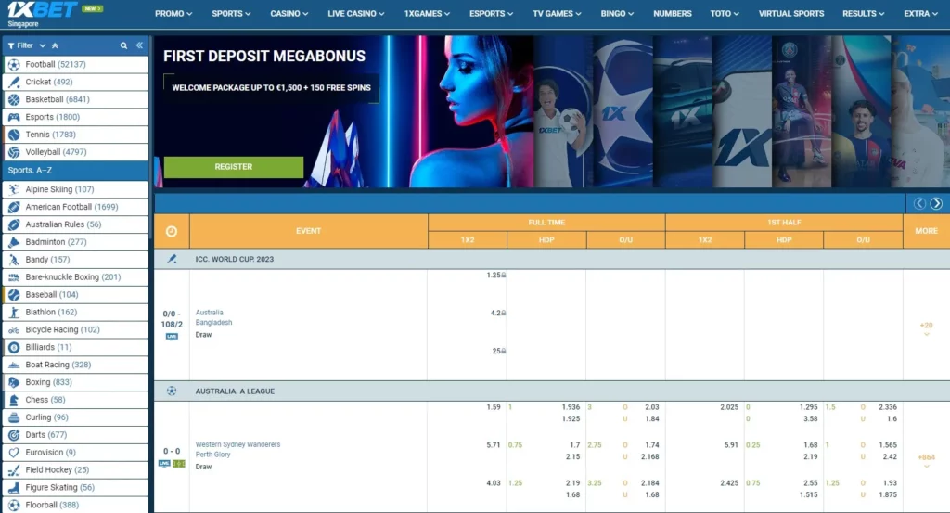
Task: Click the Boat Racing icon
Action: pos(14,365)
